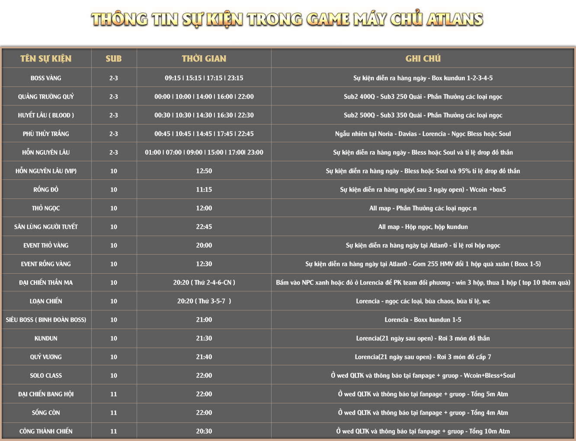Click the TÊN SỰ KIỆN column header
Viewport: 576px width, 441px height.
point(46,58)
